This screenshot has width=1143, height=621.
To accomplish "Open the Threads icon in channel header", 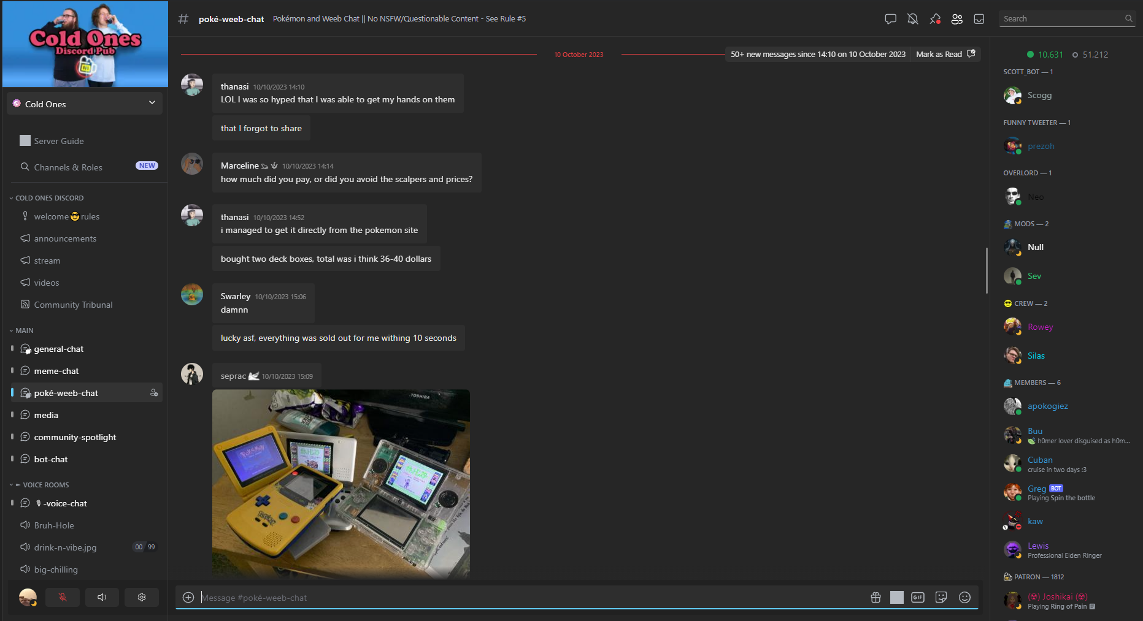I will click(x=890, y=19).
